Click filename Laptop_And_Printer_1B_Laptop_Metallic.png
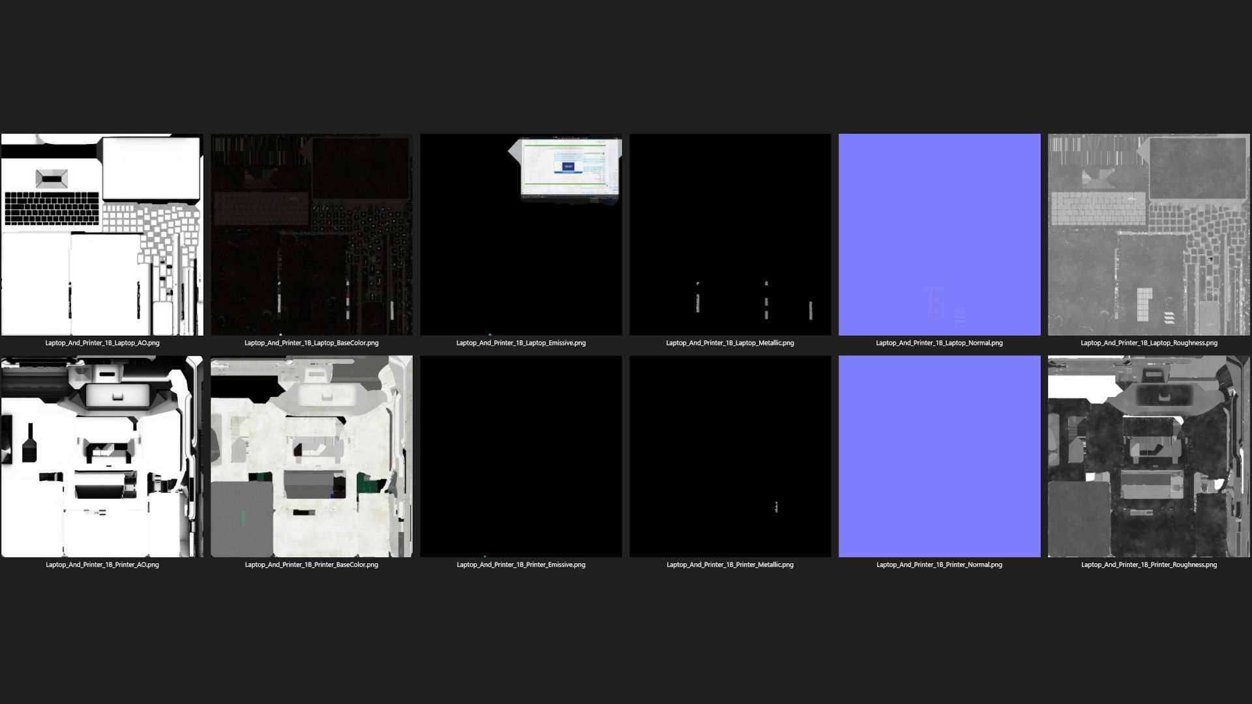Viewport: 1252px width, 704px height. point(730,343)
